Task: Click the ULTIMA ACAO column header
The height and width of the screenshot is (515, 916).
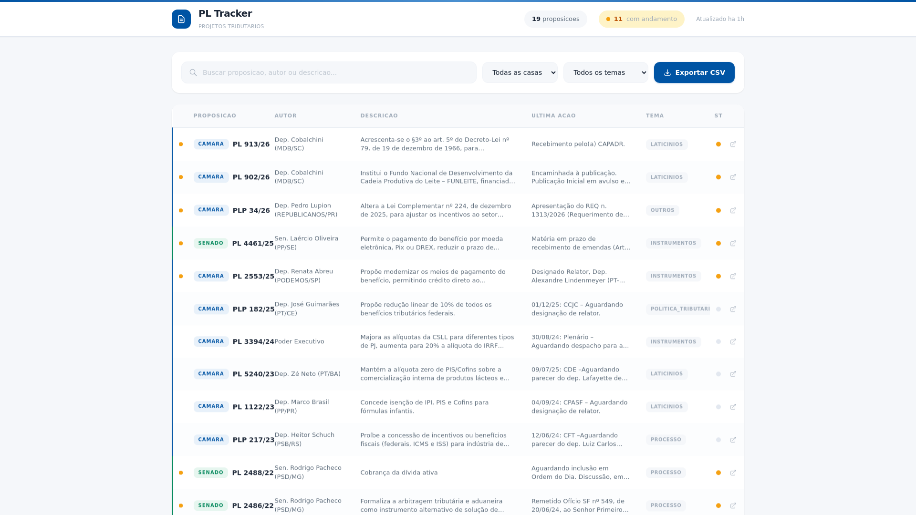Action: tap(553, 116)
